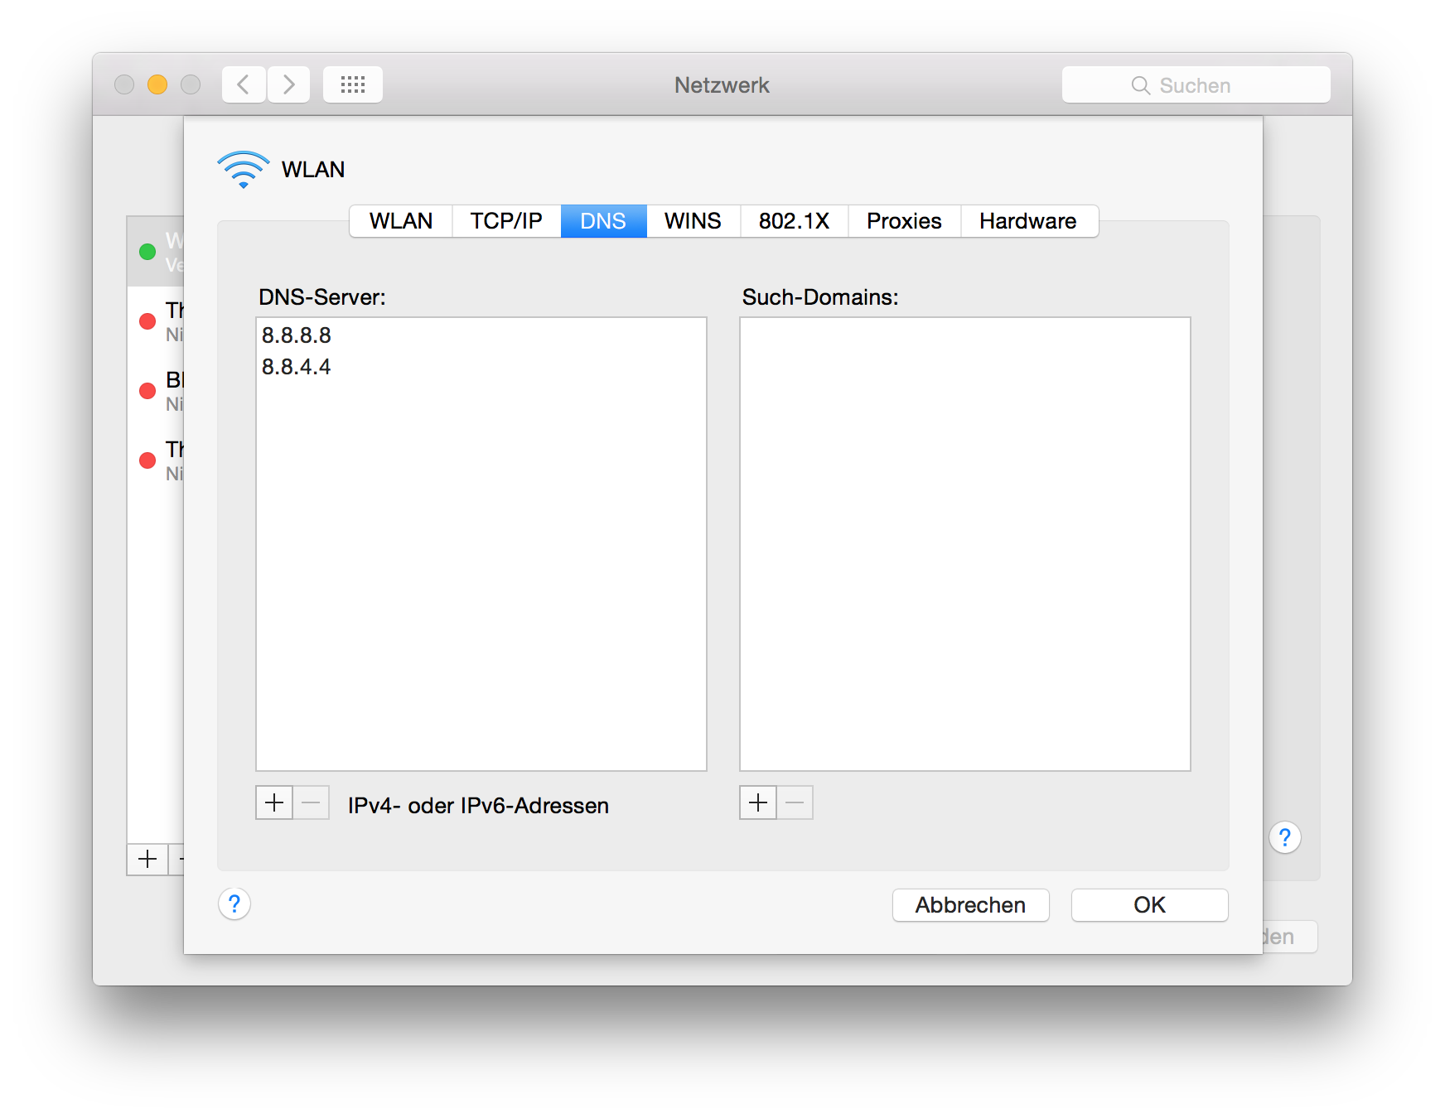
Task: Open help in the DNS sheet
Action: click(234, 904)
